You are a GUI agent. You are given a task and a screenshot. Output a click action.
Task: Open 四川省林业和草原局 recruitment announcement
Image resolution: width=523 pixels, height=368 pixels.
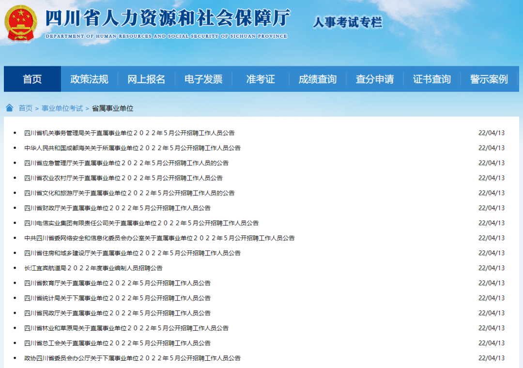coord(126,328)
